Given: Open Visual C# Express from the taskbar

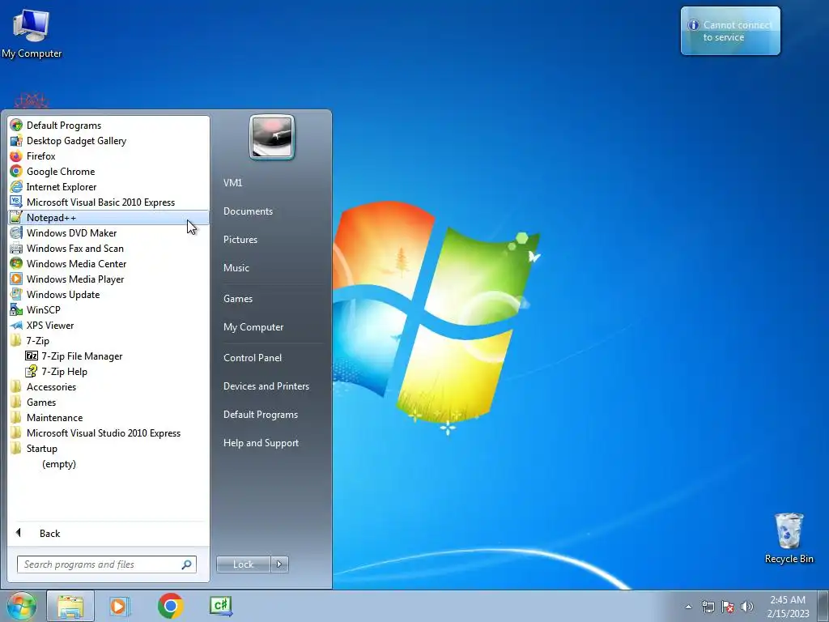Looking at the screenshot, I should (221, 606).
